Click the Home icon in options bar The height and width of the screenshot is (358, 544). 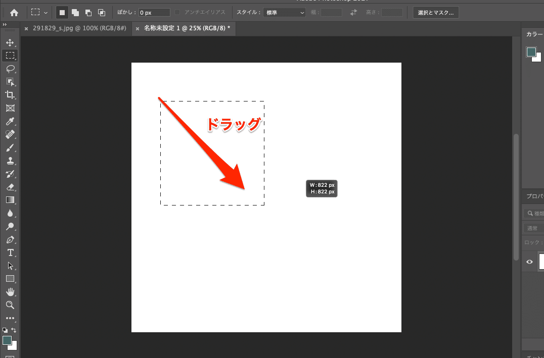(x=14, y=13)
